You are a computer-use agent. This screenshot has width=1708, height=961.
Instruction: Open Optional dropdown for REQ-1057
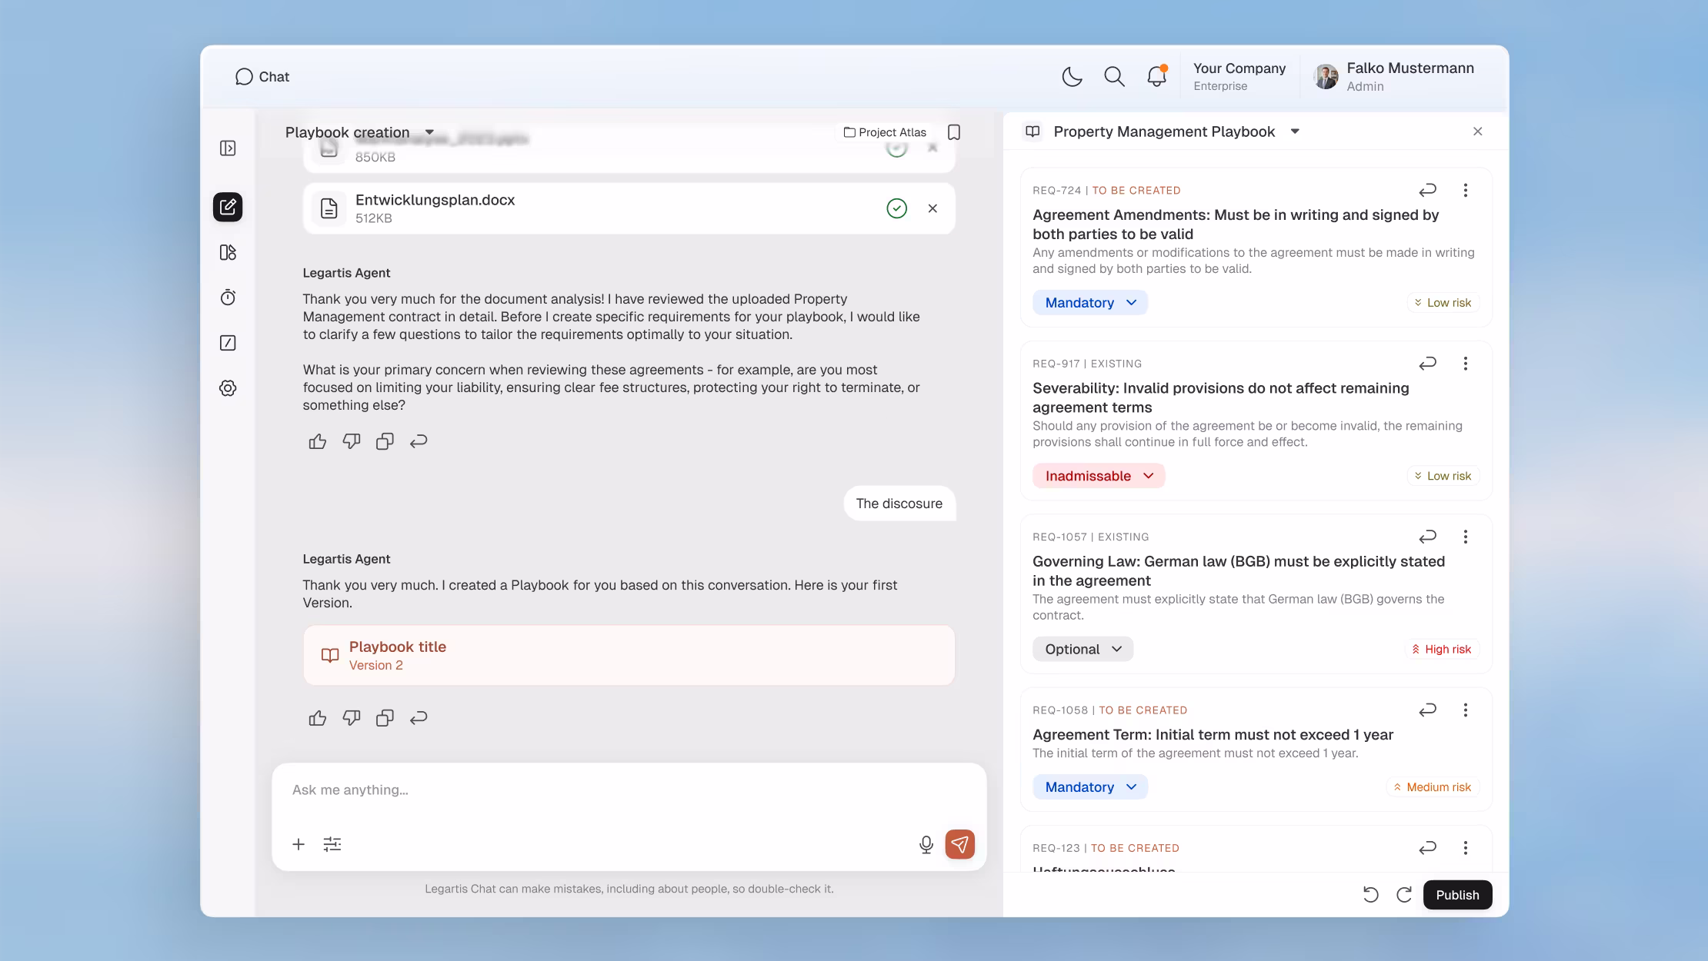tap(1083, 650)
